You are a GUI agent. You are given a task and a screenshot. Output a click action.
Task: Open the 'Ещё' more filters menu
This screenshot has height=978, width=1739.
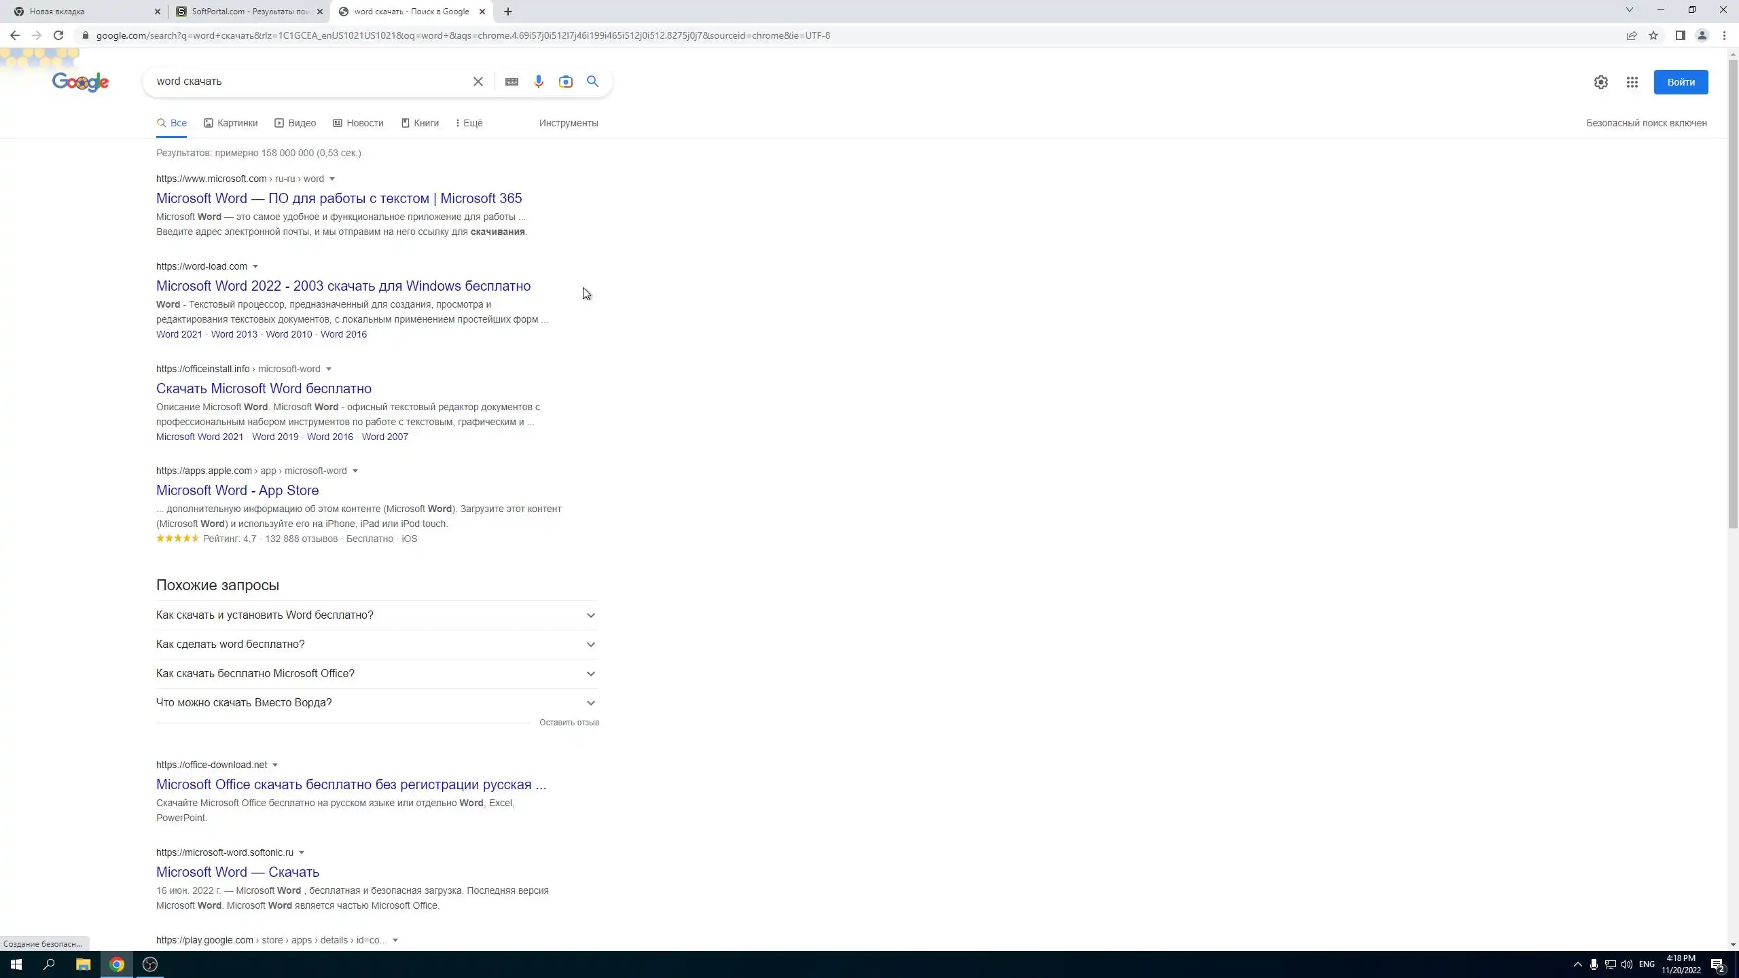(x=469, y=123)
